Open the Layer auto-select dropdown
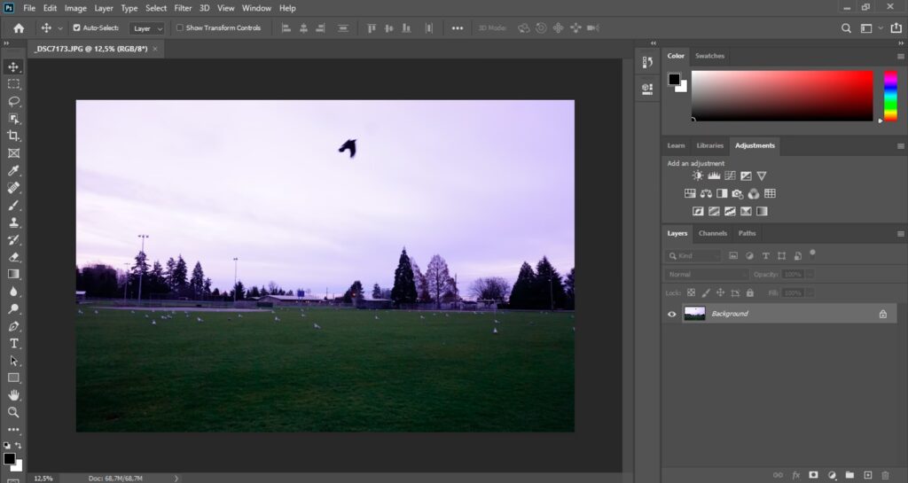Image resolution: width=908 pixels, height=483 pixels. (147, 28)
